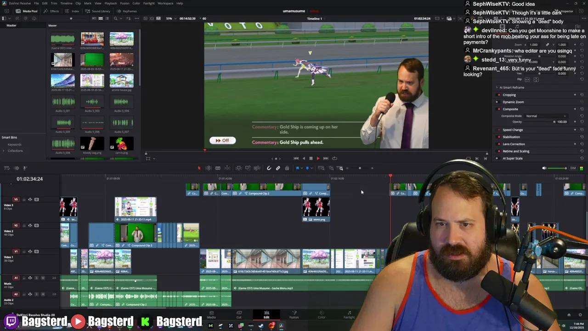The image size is (588, 331).
Task: Open the Keyframes panel
Action: [127, 11]
